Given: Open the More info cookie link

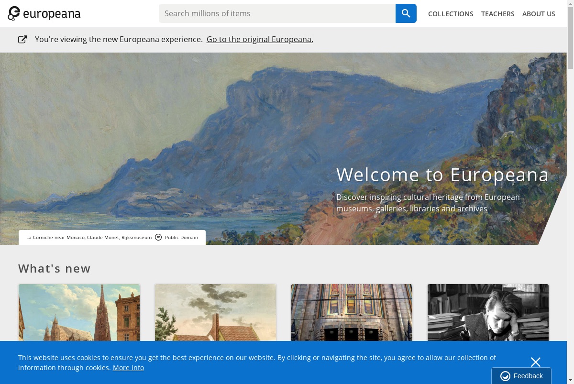Looking at the screenshot, I should pyautogui.click(x=128, y=368).
